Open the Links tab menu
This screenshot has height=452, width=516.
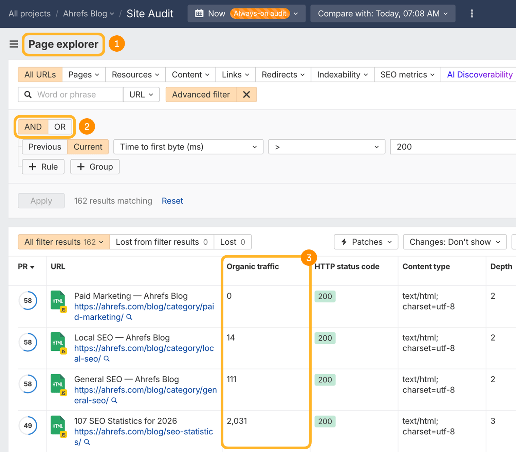[x=236, y=74]
